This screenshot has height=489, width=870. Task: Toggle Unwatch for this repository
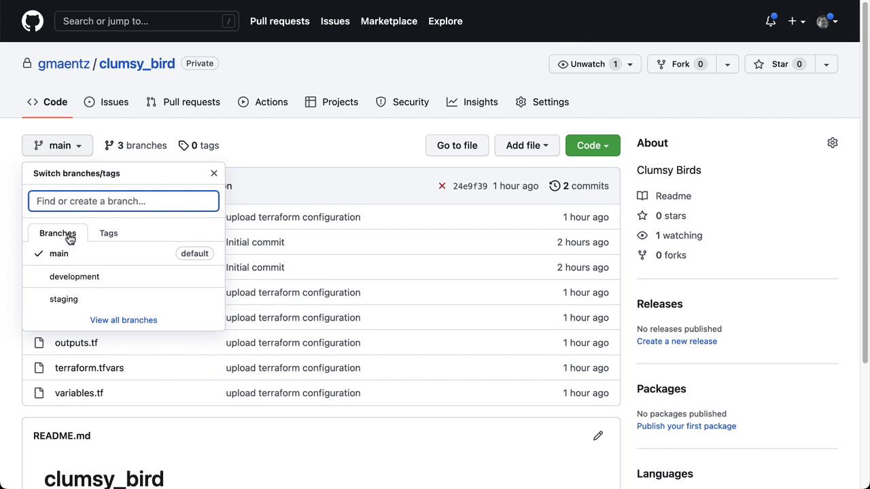(587, 64)
